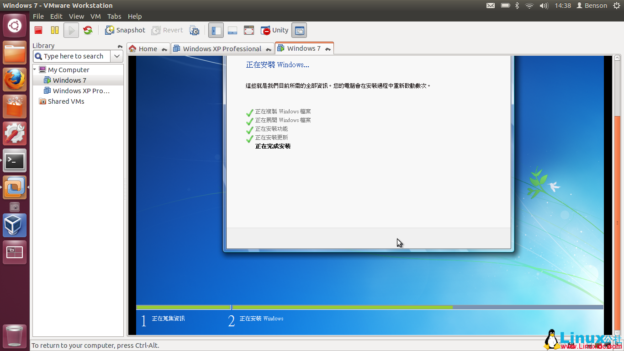Image resolution: width=624 pixels, height=351 pixels.
Task: Click the '正在安裝 Windows' stage 2 label
Action: (261, 319)
